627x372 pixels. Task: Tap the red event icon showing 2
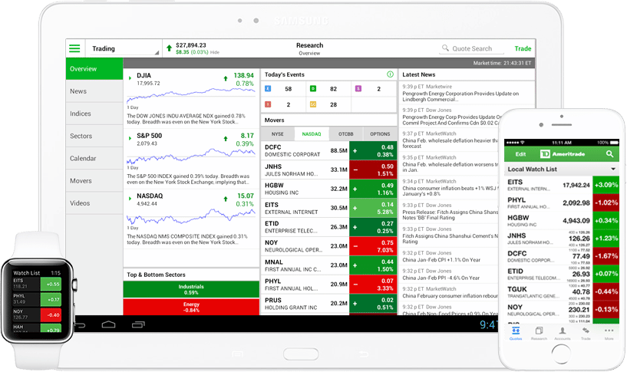tap(268, 104)
